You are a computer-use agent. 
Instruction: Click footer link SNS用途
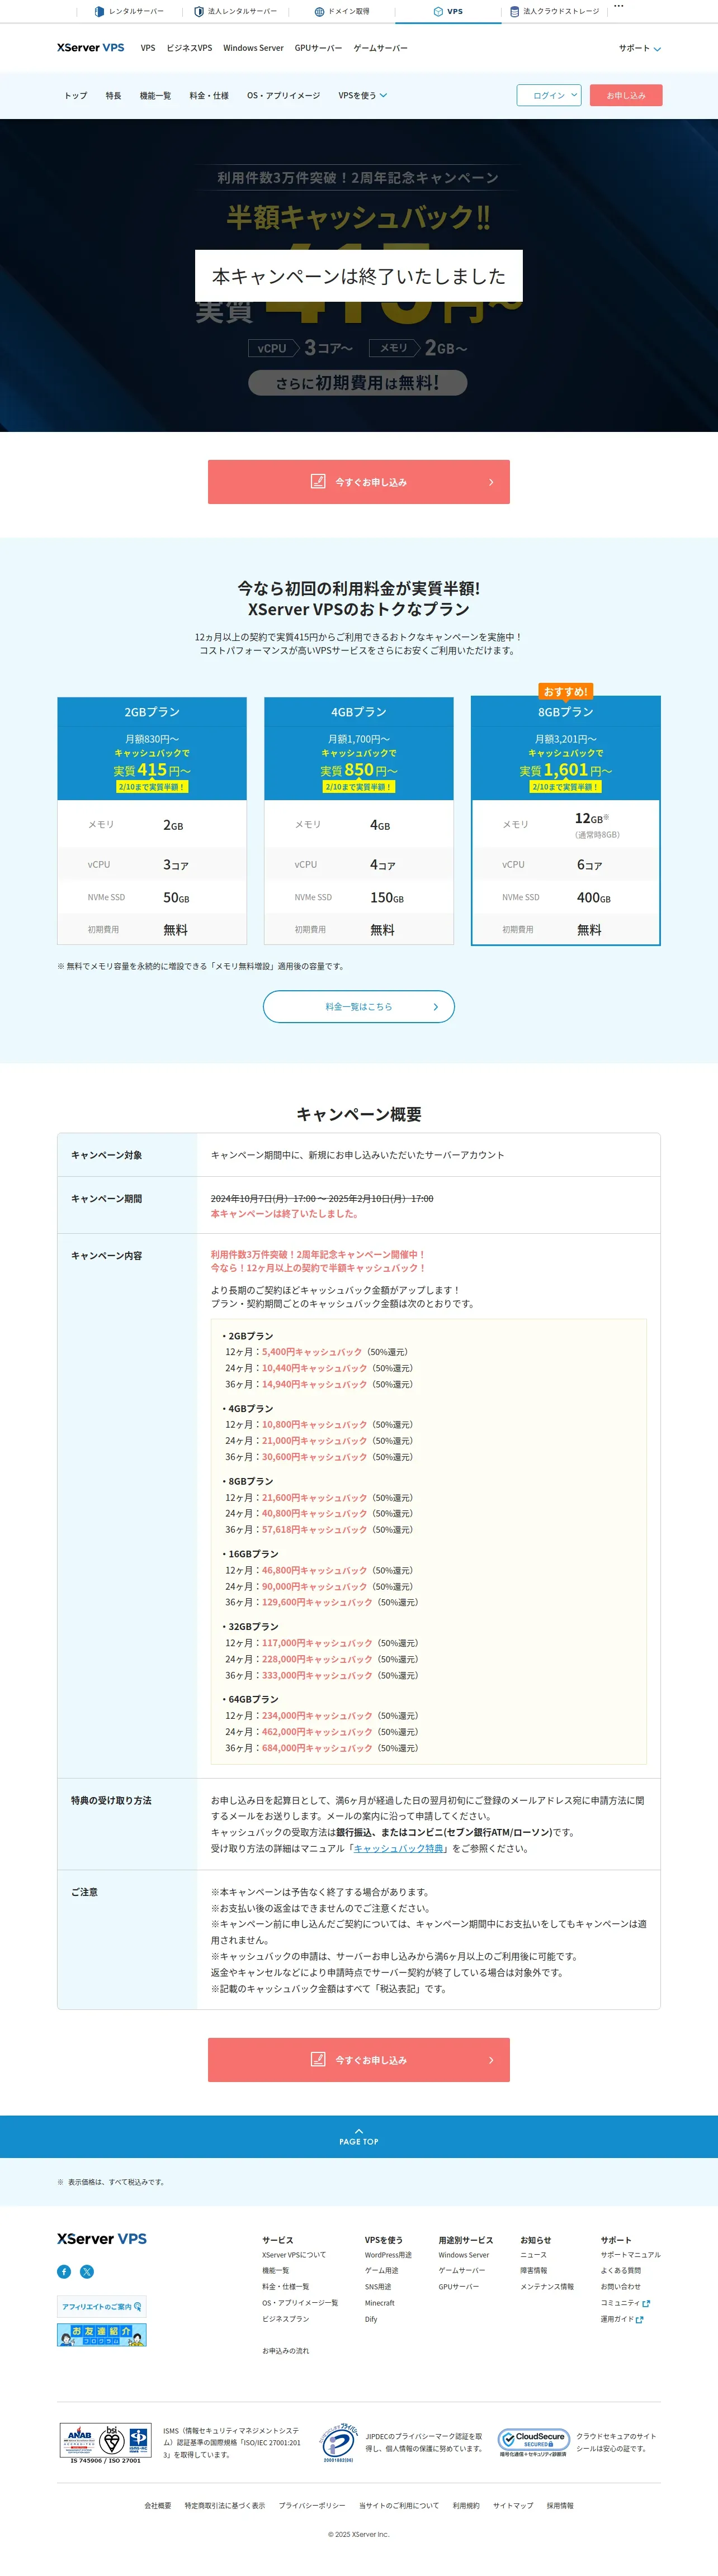(377, 2287)
